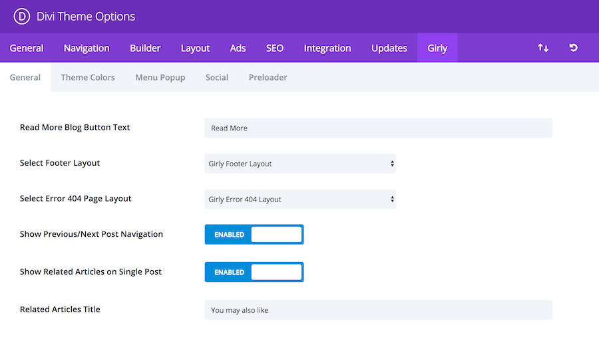Open the Select Footer Layout dropdown

point(300,164)
